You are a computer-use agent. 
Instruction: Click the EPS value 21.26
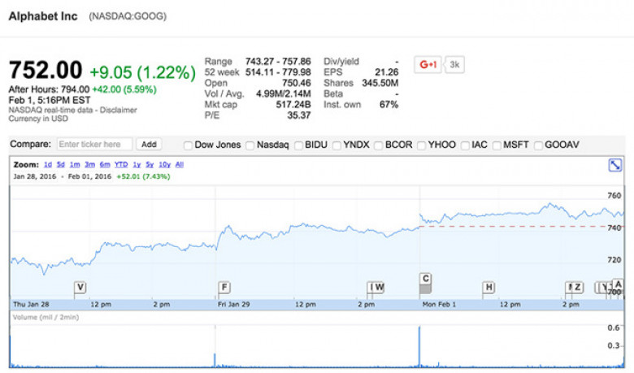[x=387, y=72]
